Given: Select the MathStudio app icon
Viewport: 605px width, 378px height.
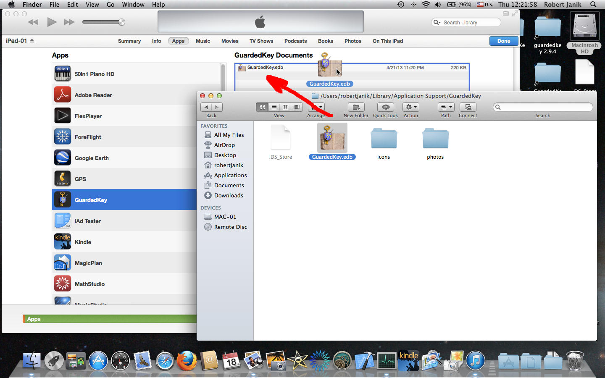Looking at the screenshot, I should [63, 284].
